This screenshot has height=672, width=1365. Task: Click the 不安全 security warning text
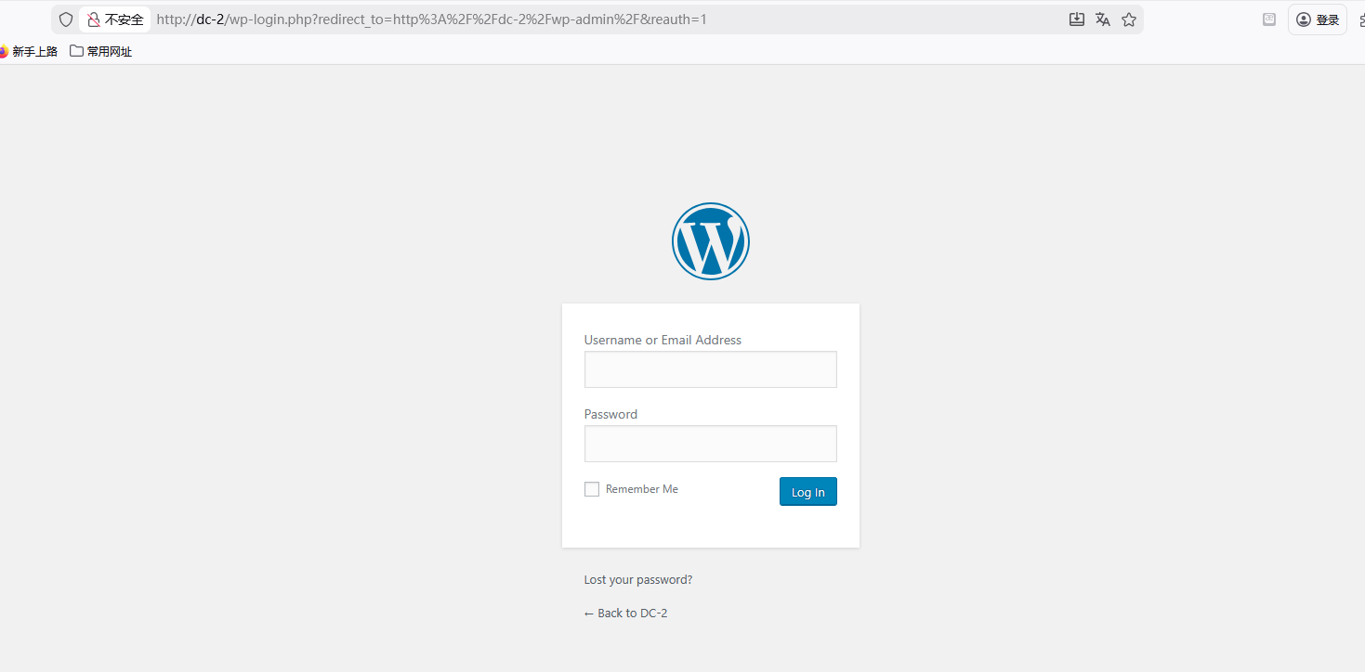tap(125, 19)
